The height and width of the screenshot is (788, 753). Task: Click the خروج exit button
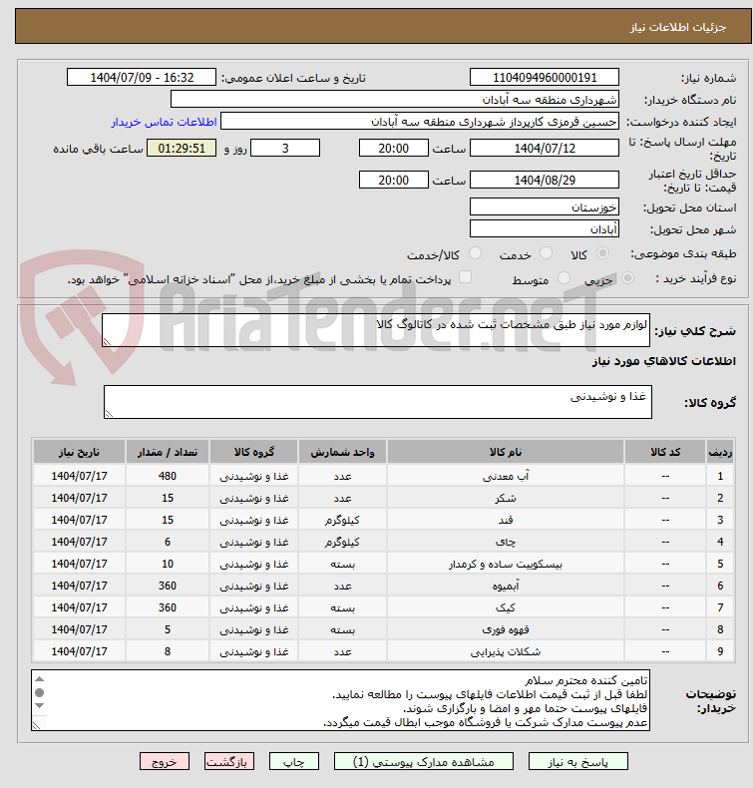coord(165,761)
